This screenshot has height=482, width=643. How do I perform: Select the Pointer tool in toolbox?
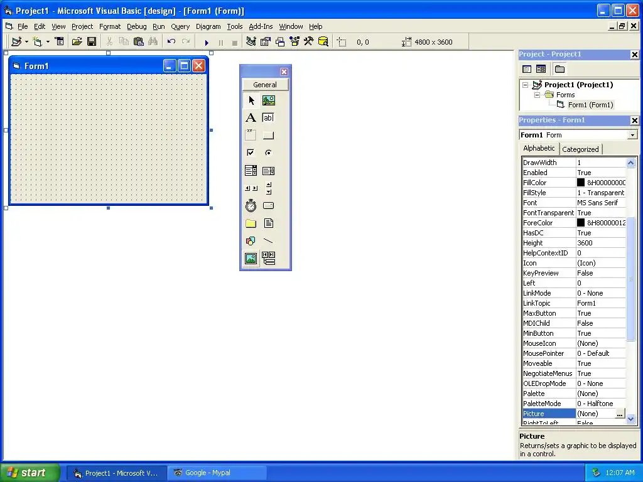251,100
